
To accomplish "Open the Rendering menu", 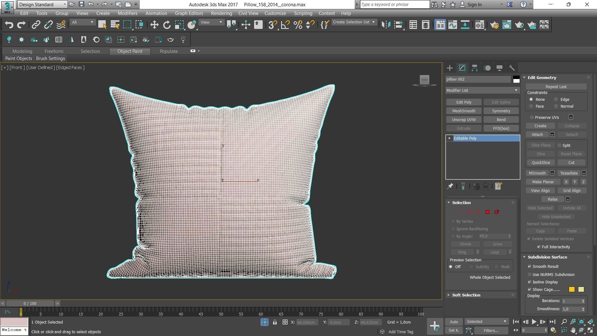I will (221, 13).
